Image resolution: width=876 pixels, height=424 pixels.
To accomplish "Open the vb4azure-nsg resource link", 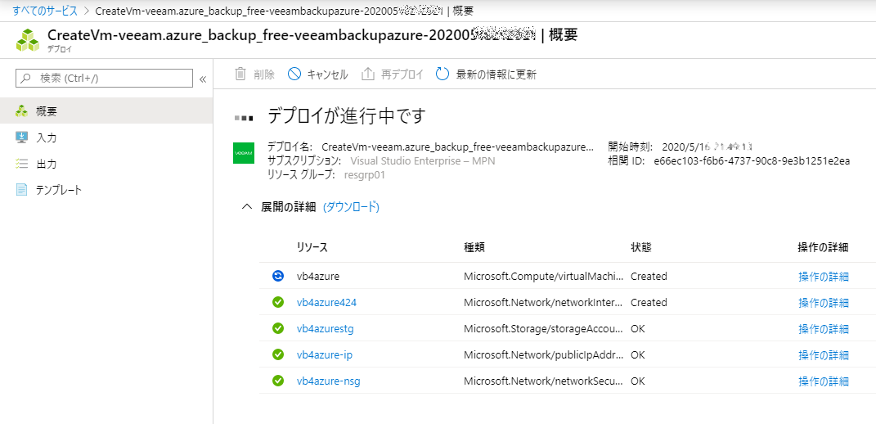I will click(x=329, y=381).
